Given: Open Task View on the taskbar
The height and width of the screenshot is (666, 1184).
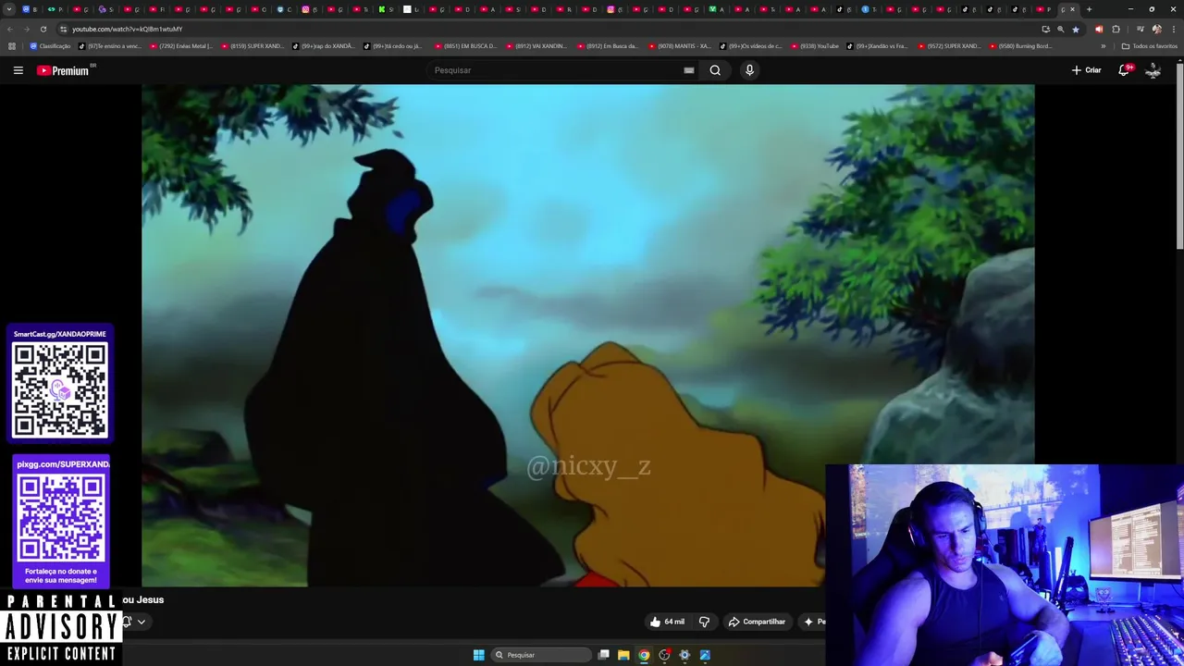Looking at the screenshot, I should [603, 655].
